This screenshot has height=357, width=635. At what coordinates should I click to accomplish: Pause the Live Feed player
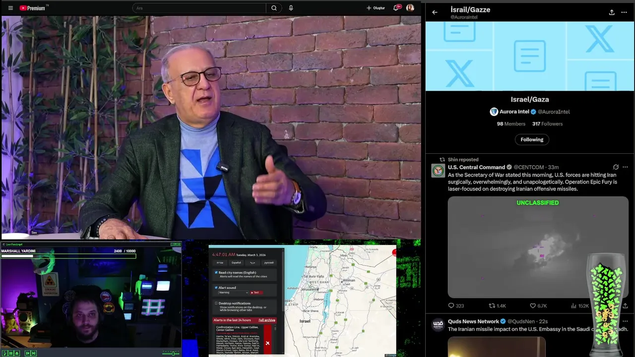11,353
